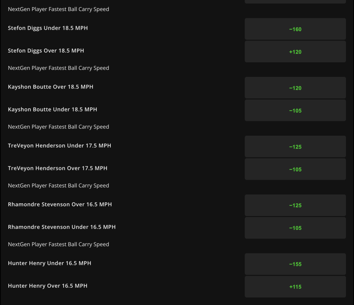
Task: Click the Stefon Diggs Under 18.5 MPH label
Action: [48, 28]
